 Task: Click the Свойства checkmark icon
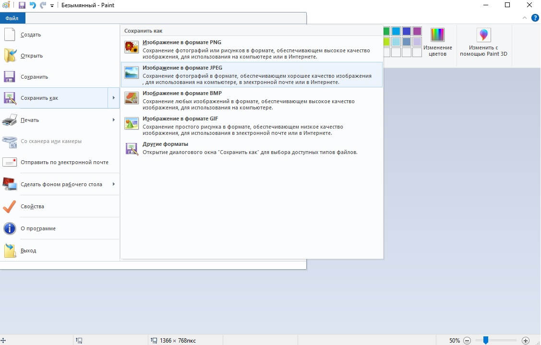10,206
